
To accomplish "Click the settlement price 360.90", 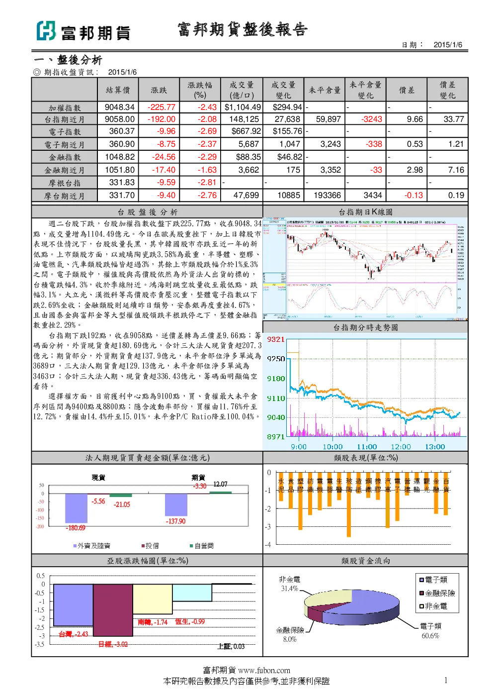I will [x=122, y=144].
